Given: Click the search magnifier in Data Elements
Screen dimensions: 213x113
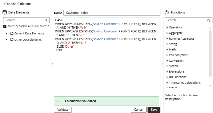Looking at the screenshot, I should [46, 20].
